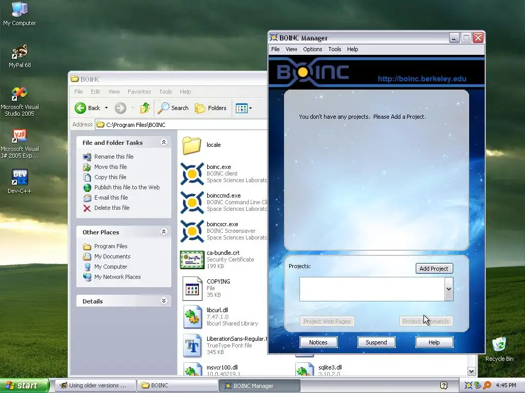Image resolution: width=525 pixels, height=393 pixels.
Task: Open the Edit menu in Explorer window
Action: click(95, 92)
